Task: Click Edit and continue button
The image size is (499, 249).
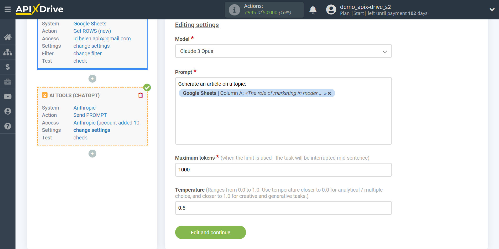Action: 211,232
